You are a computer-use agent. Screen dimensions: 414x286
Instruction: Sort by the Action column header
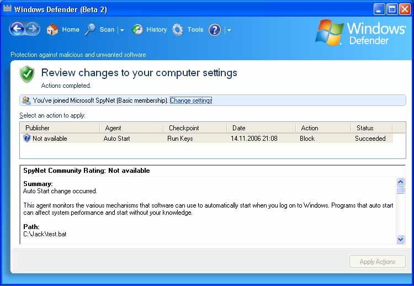(323, 128)
